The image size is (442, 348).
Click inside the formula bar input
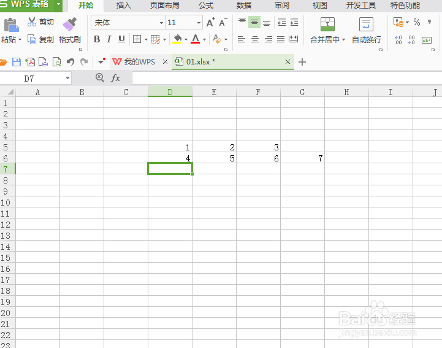(287, 78)
